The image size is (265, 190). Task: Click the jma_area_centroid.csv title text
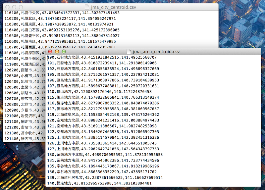click(x=156, y=52)
